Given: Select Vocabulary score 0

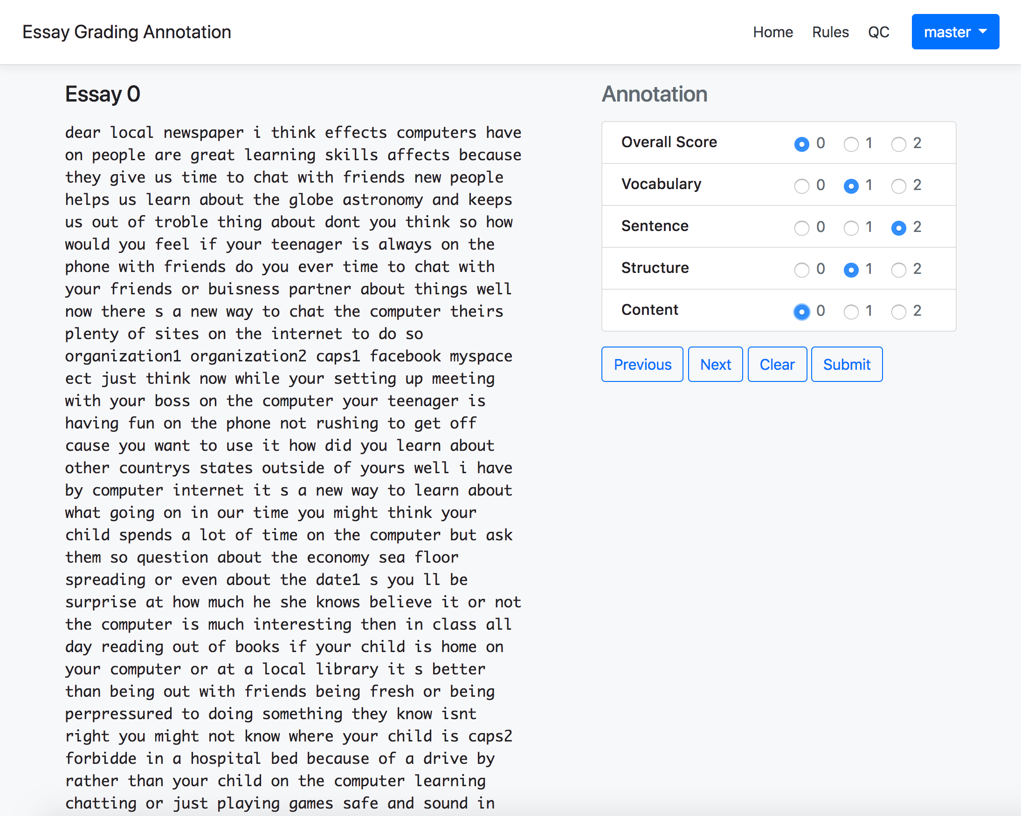Looking at the screenshot, I should click(x=801, y=186).
